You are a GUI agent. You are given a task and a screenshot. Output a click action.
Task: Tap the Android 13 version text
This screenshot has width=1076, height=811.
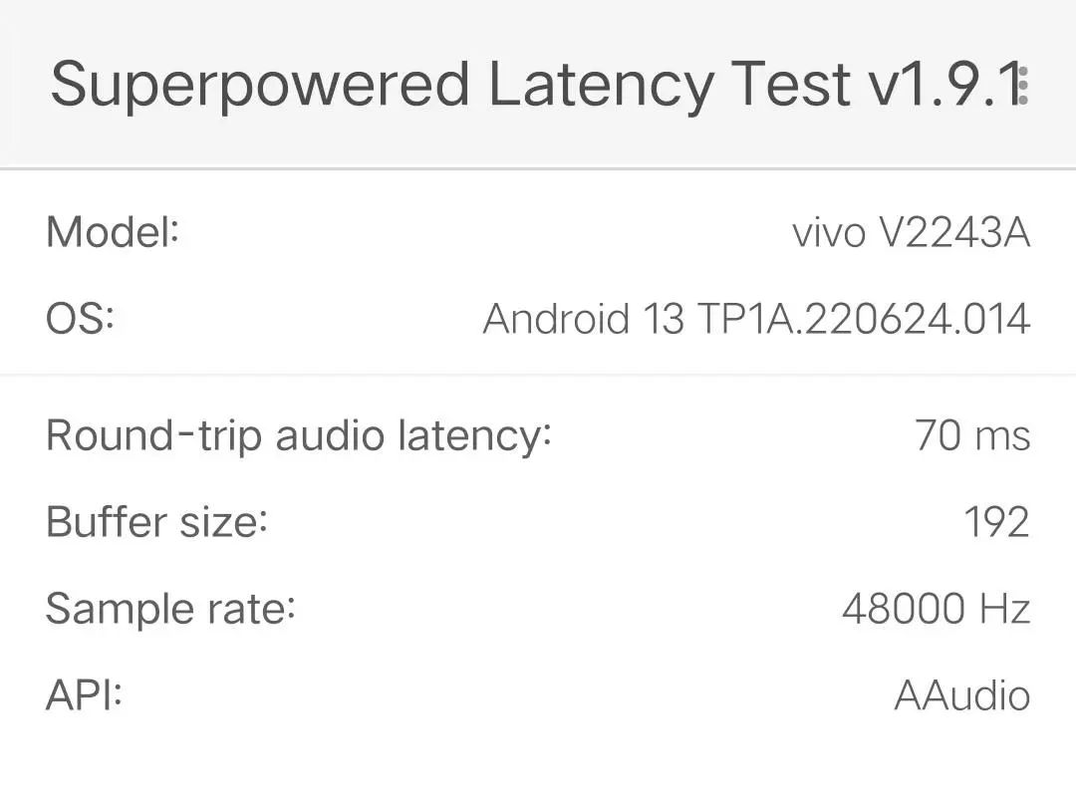click(x=583, y=320)
